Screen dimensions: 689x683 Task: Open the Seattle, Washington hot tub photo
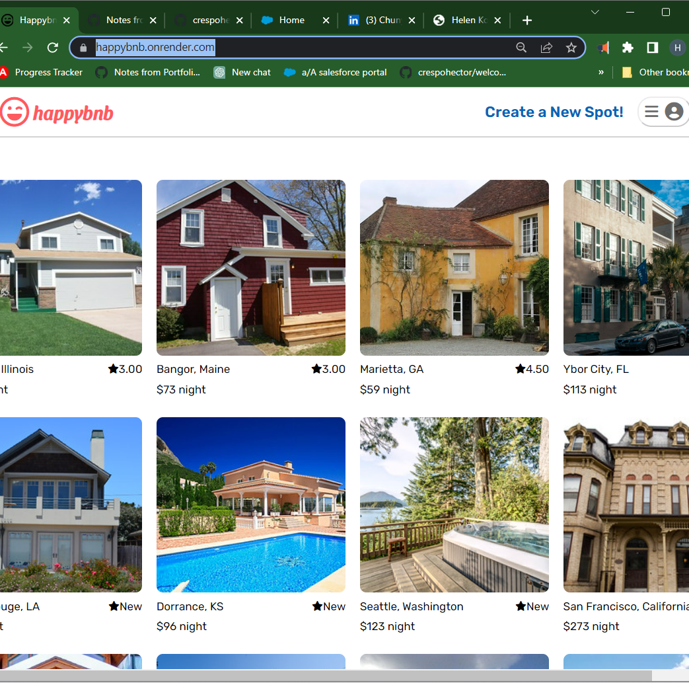(x=454, y=504)
